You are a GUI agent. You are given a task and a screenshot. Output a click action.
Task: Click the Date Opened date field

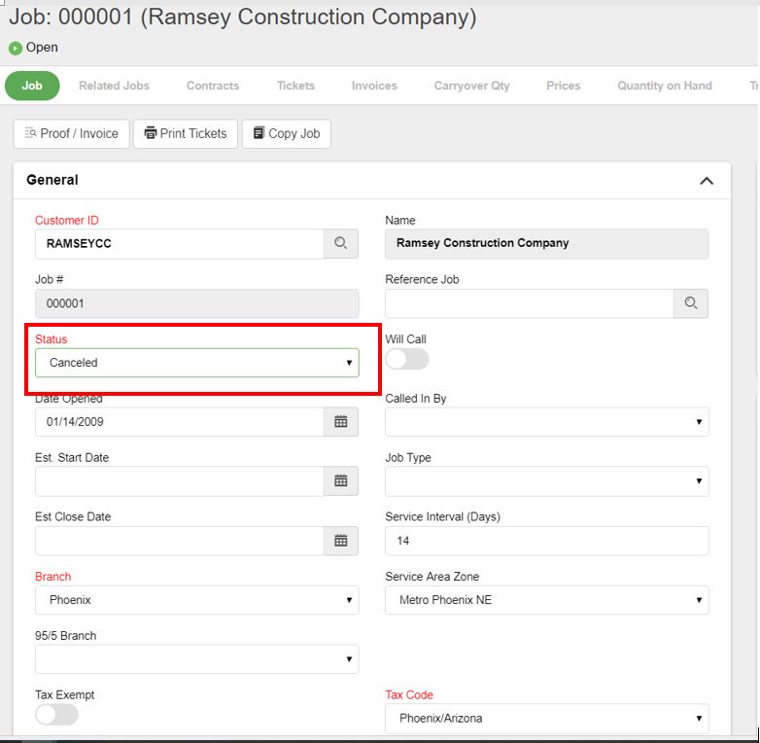coord(180,422)
